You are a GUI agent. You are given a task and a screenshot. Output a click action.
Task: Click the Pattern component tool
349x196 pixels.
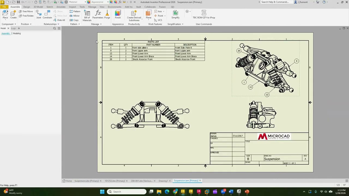tap(75, 11)
